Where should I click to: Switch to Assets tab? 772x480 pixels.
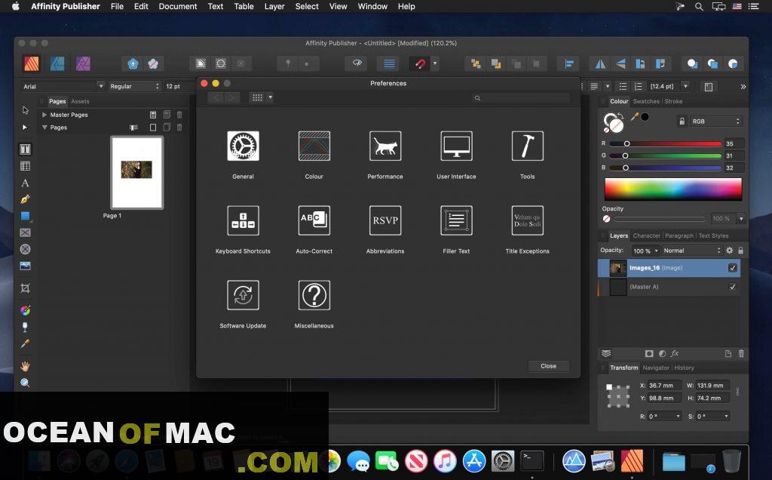coord(80,101)
